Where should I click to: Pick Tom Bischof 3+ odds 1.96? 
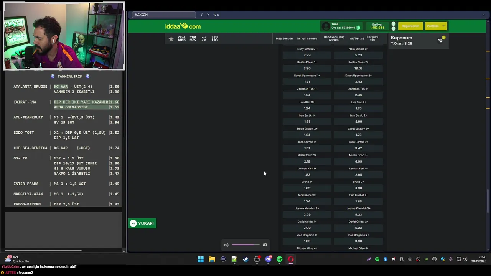click(x=358, y=201)
